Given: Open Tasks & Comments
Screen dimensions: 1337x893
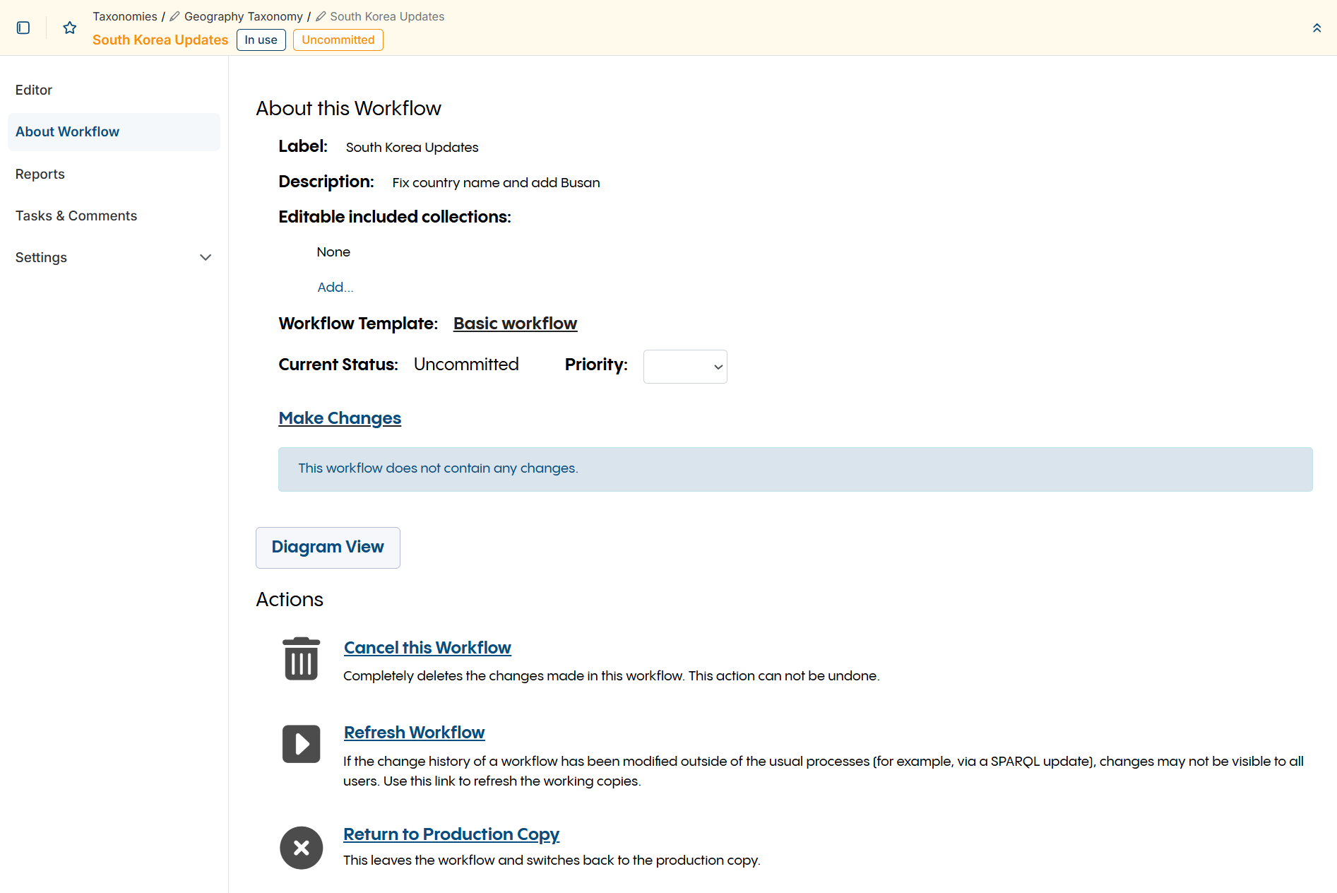Looking at the screenshot, I should coord(76,215).
